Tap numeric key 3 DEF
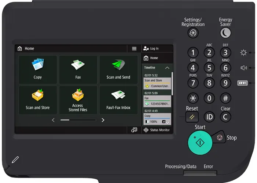The width and height of the screenshot is (257, 183). (x=225, y=53)
